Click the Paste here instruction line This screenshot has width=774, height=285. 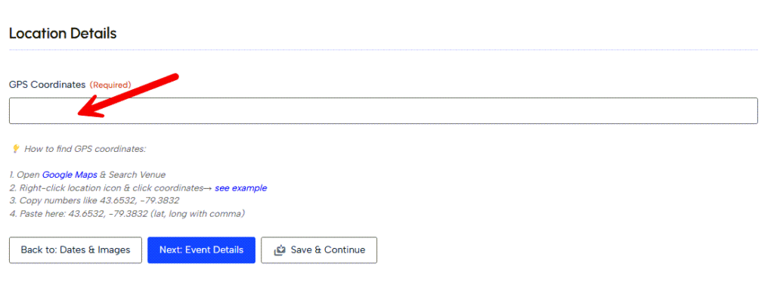coord(127,214)
